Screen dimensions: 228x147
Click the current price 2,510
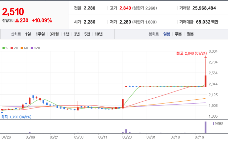(13, 12)
